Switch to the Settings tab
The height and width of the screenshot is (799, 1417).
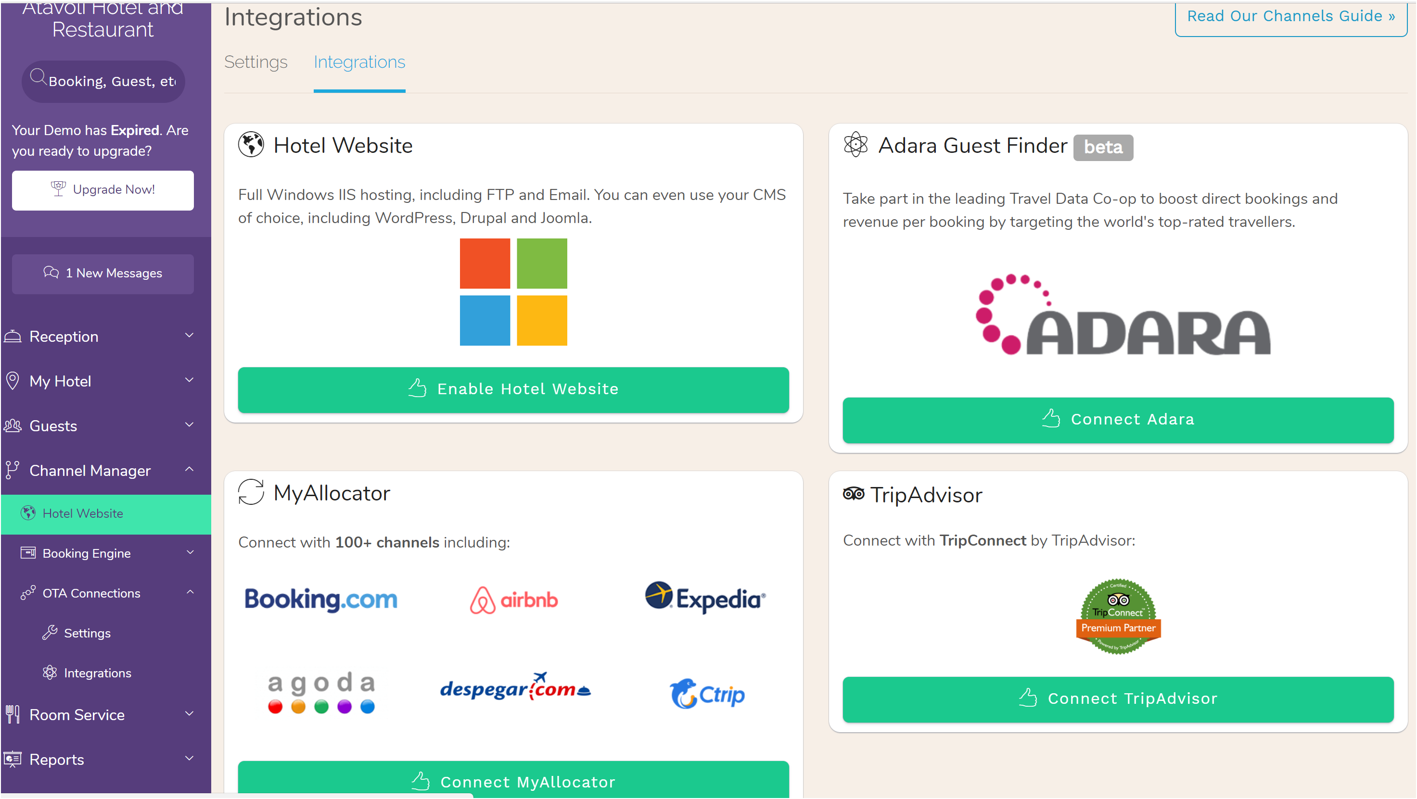click(256, 62)
